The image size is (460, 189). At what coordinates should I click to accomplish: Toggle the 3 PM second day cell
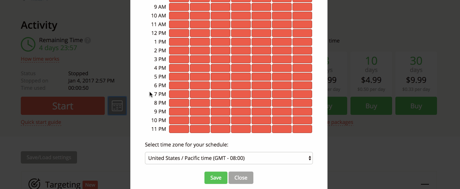click(x=200, y=59)
